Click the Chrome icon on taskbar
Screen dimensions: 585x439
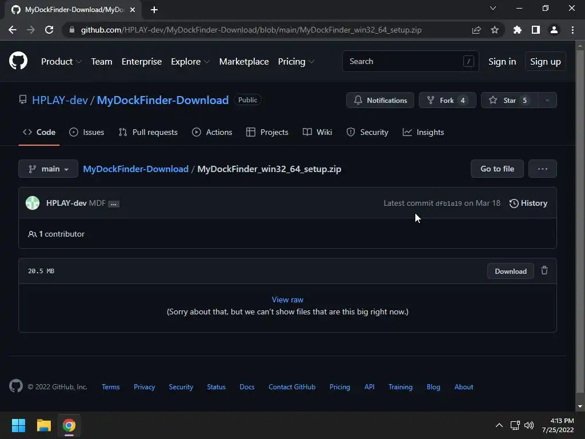(x=69, y=425)
